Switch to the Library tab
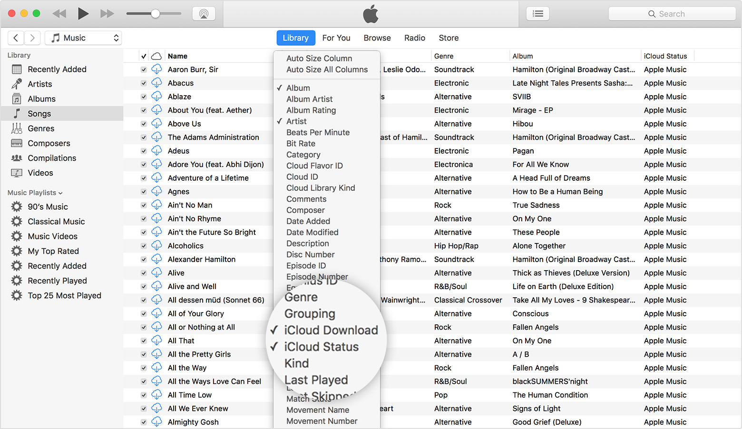 pos(295,38)
